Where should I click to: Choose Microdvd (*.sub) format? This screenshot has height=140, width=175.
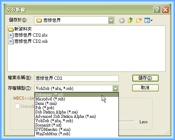[76, 99]
